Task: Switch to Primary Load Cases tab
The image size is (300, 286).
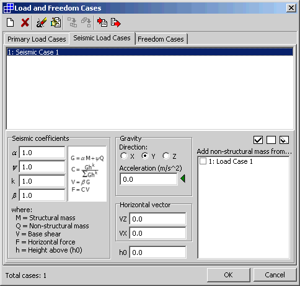Action: point(37,39)
